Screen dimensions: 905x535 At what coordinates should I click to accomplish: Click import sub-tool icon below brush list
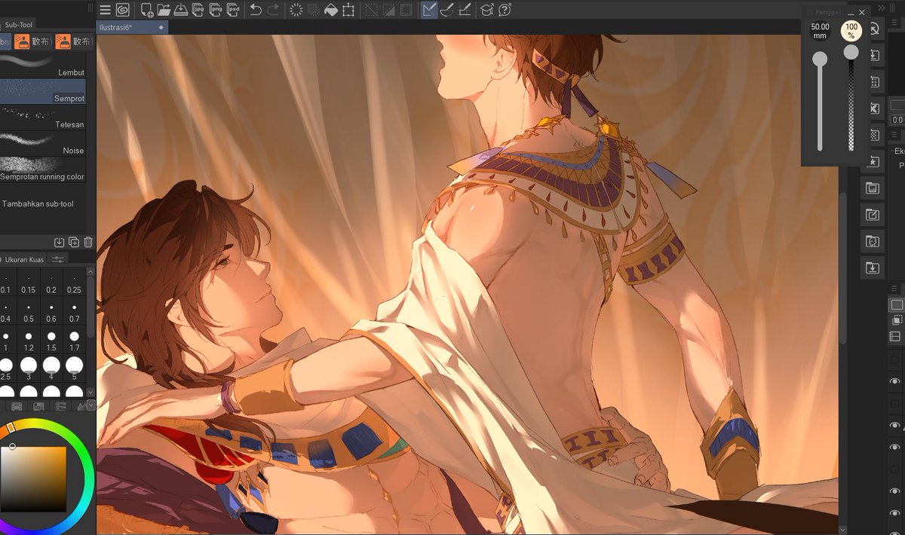point(60,242)
